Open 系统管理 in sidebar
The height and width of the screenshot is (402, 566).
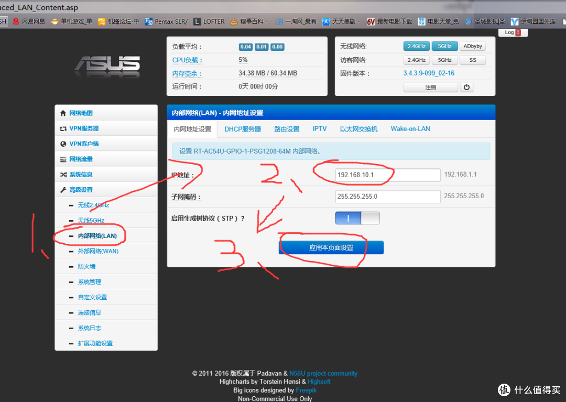(x=90, y=282)
